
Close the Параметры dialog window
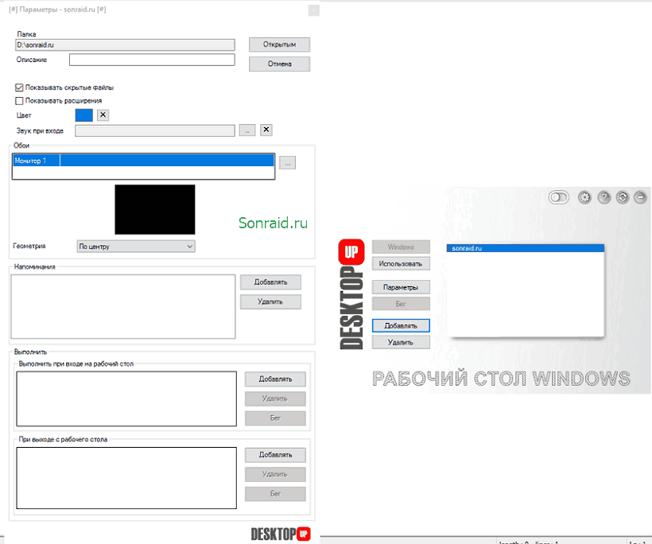(x=313, y=10)
